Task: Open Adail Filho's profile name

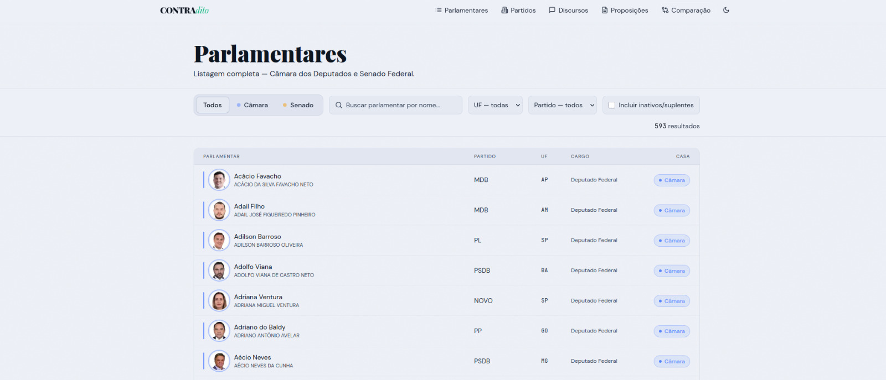Action: click(249, 206)
